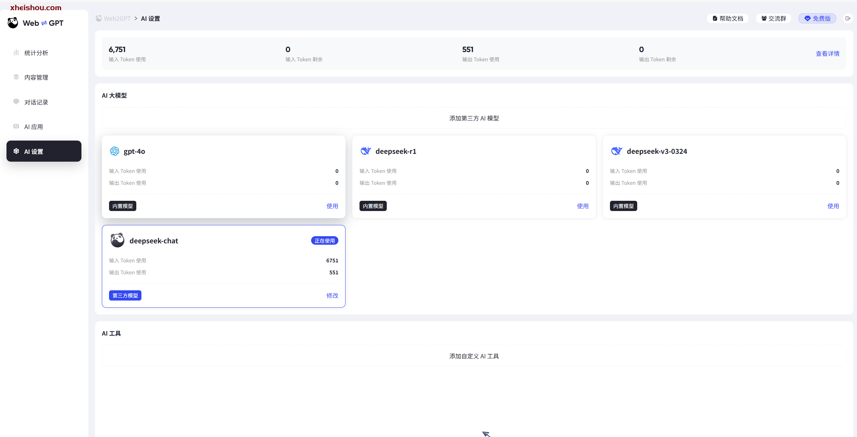Open 内容管理 layers icon

click(x=16, y=77)
